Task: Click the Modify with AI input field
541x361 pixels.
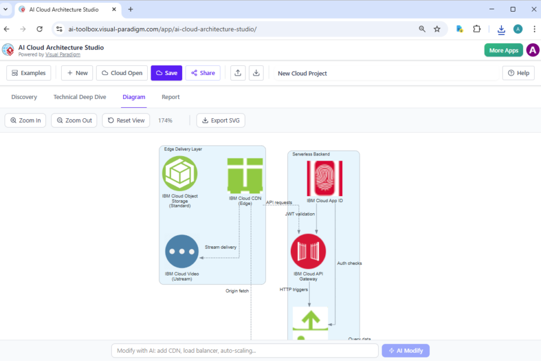Action: point(244,350)
